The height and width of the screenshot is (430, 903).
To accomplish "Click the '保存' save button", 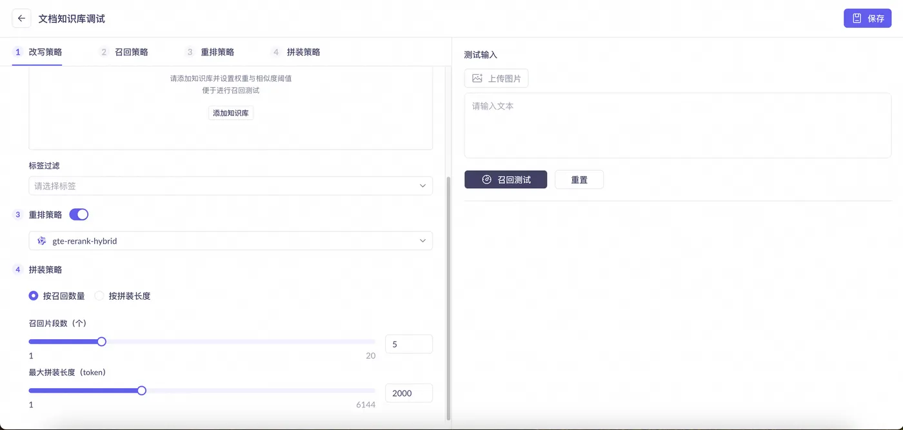I will [x=868, y=19].
